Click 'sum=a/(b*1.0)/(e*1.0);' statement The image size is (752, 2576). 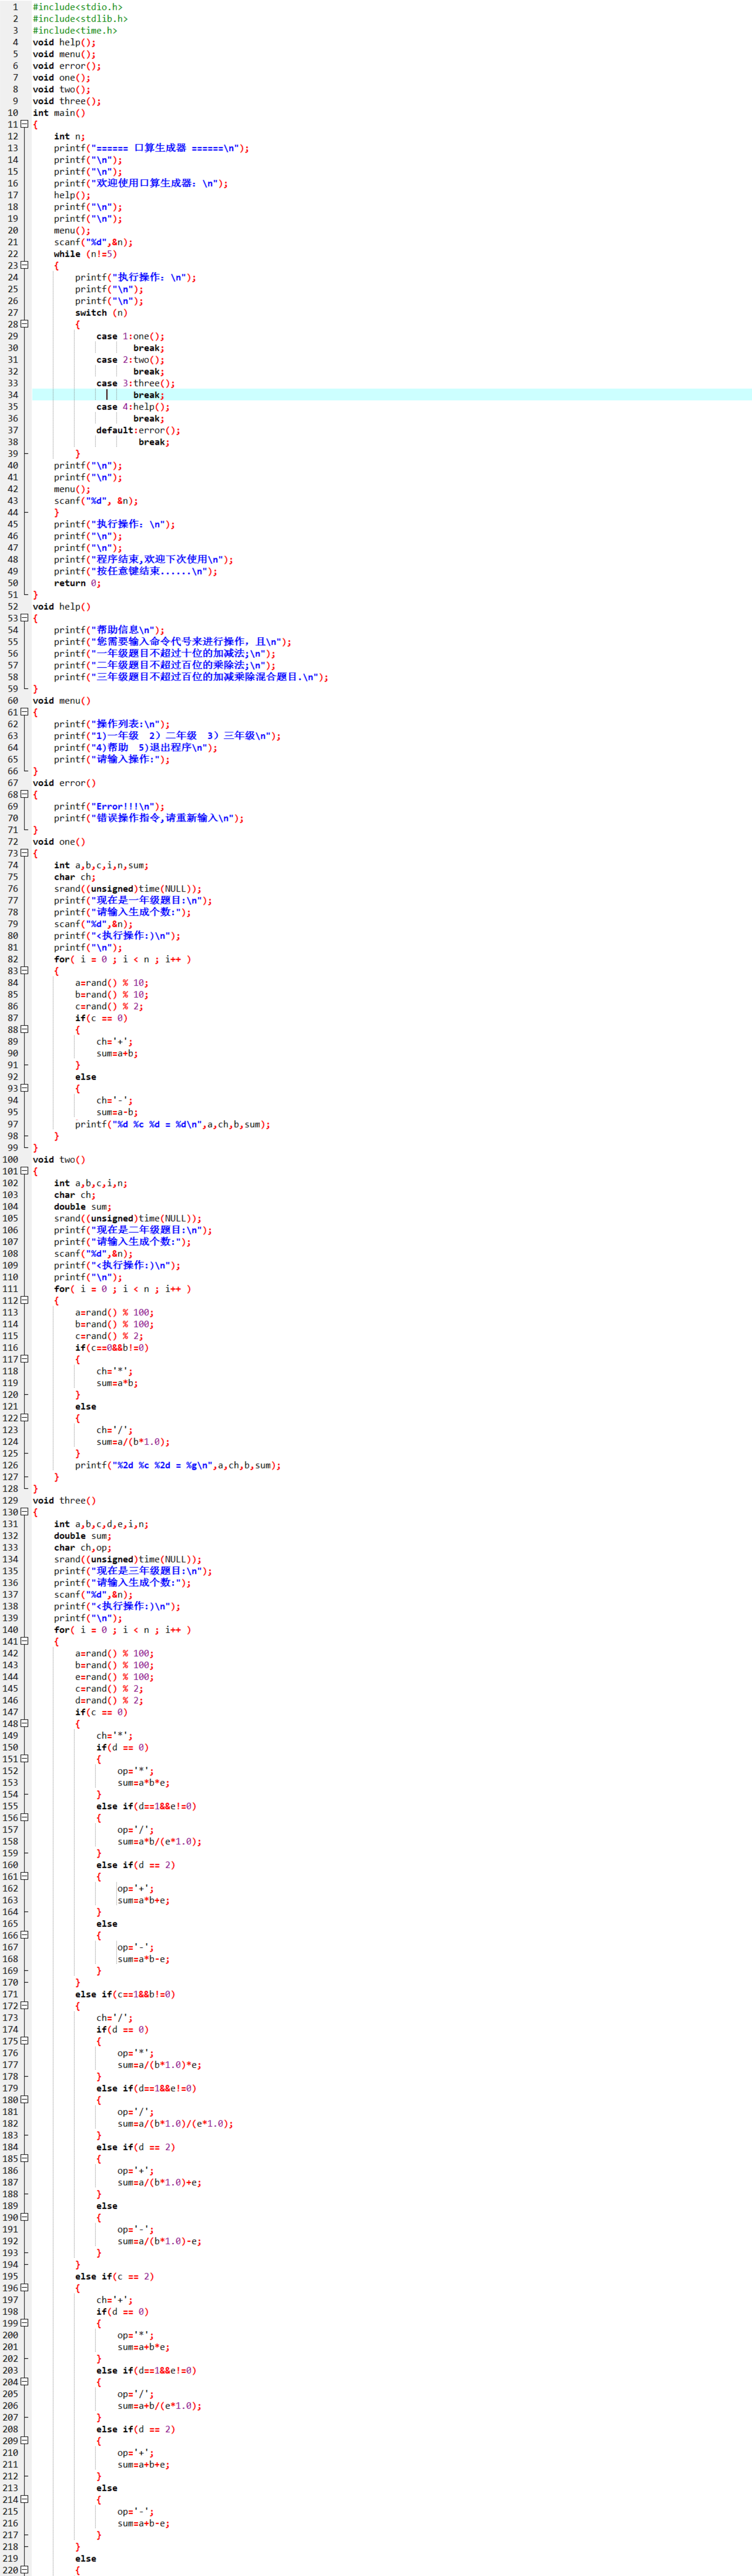point(175,2124)
